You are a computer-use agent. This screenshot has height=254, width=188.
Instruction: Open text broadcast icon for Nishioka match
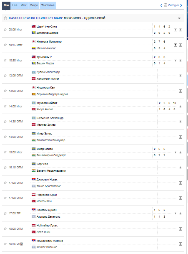175,45
